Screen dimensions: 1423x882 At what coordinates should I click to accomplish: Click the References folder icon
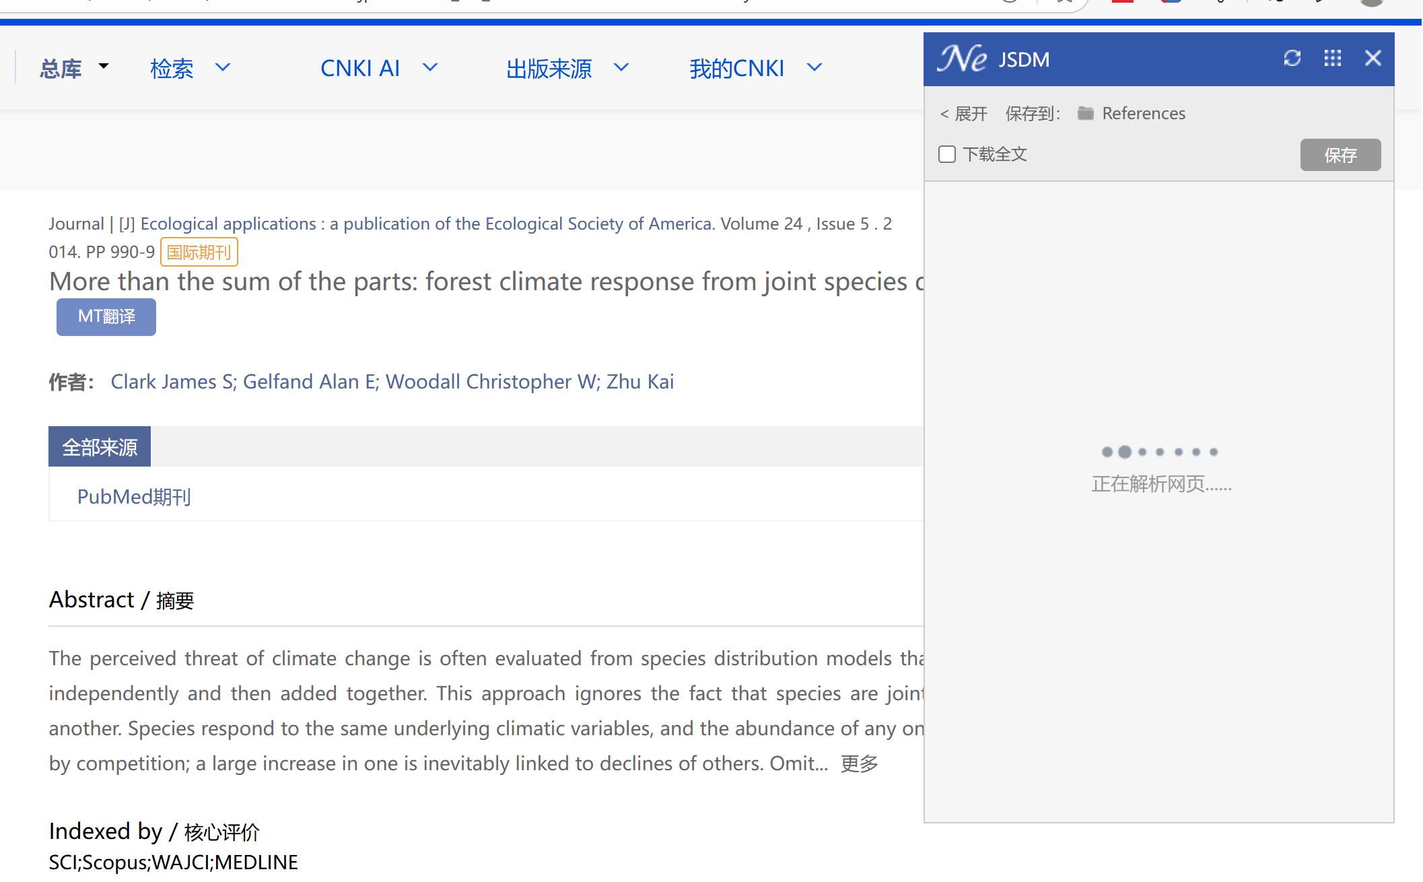[1085, 113]
